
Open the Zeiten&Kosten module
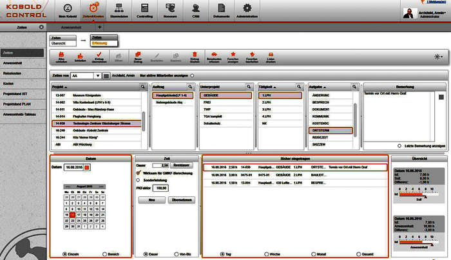click(x=93, y=11)
